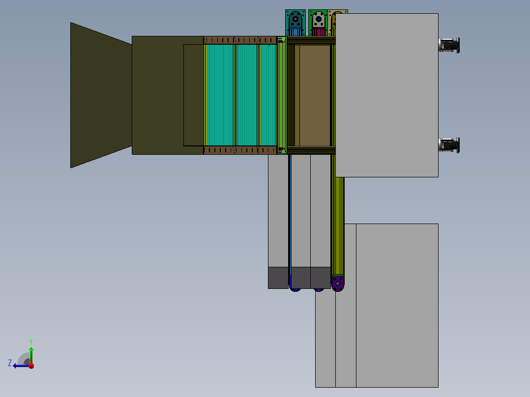The image size is (530, 397).
Task: Select the leftmost teal corrugated panel
Action: [x=220, y=95]
